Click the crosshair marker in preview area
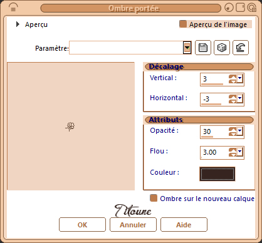The width and height of the screenshot is (262, 243). (70, 127)
